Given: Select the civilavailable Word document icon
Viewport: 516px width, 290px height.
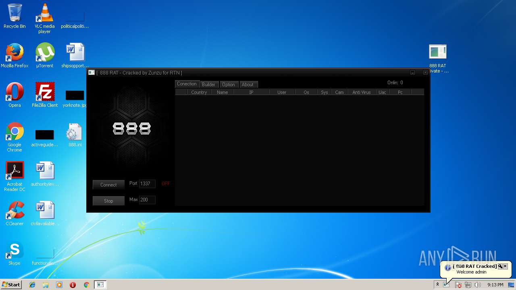Looking at the screenshot, I should click(45, 213).
